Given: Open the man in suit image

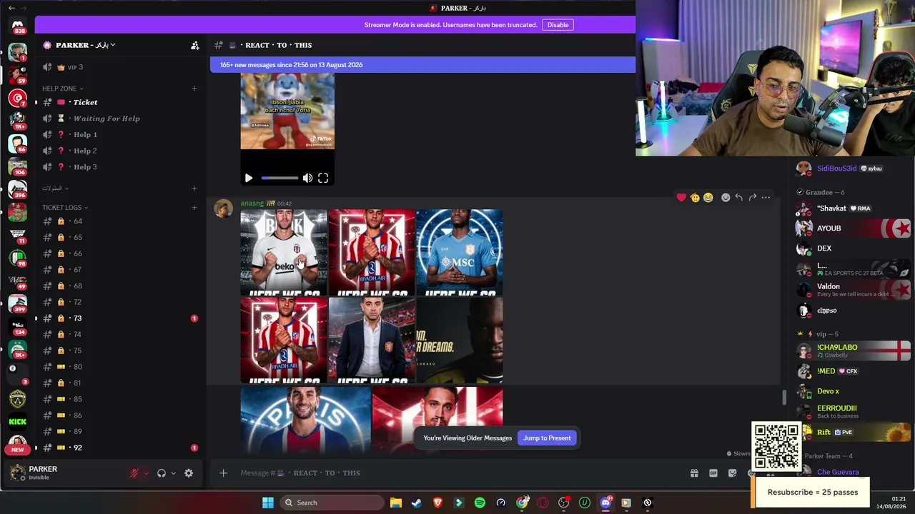Looking at the screenshot, I should [372, 341].
